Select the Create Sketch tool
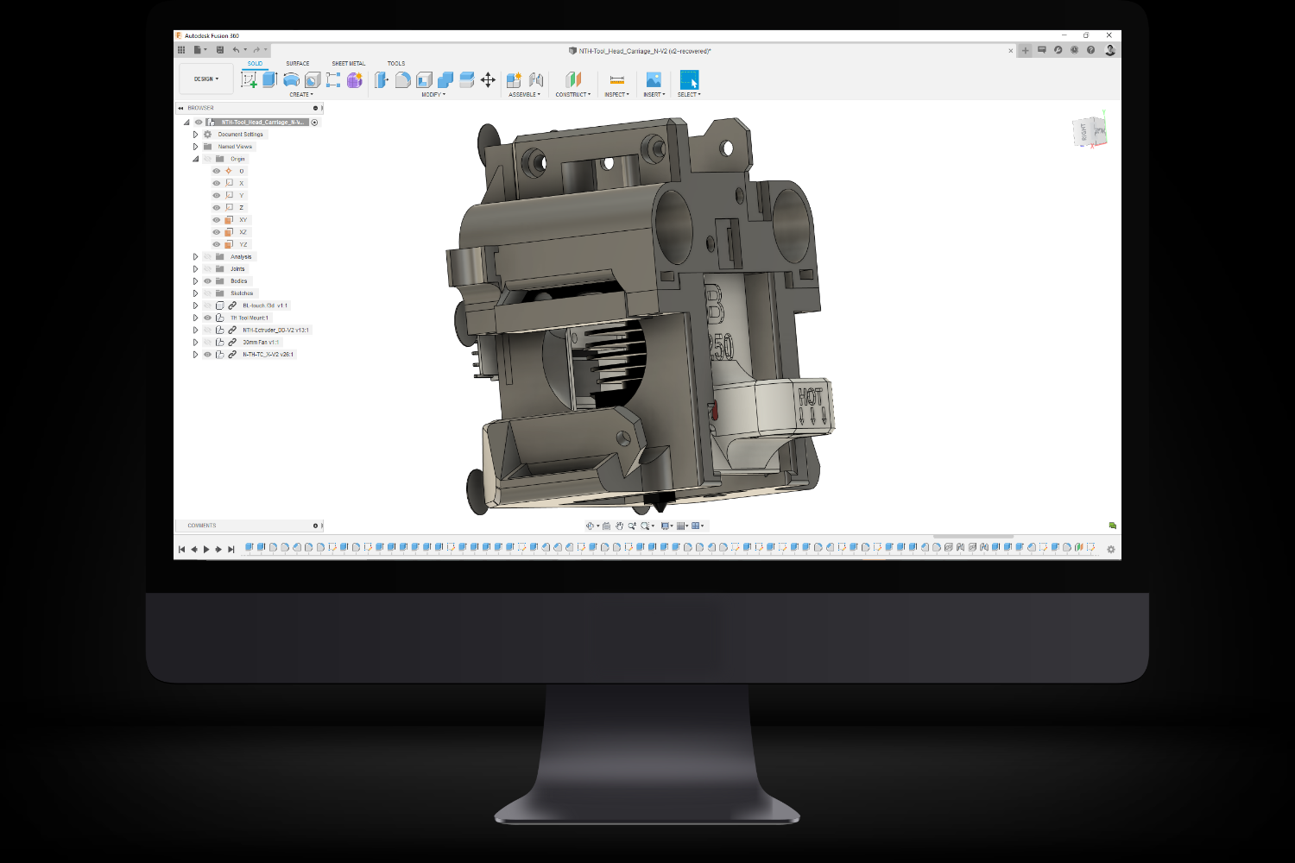Image resolution: width=1295 pixels, height=863 pixels. tap(249, 79)
